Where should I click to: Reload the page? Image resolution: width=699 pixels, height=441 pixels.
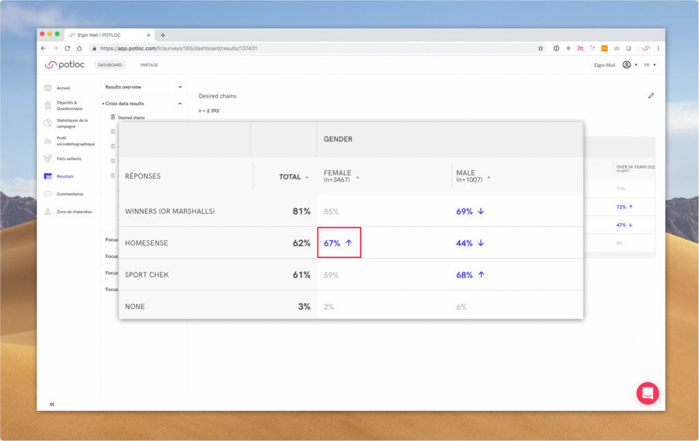(68, 48)
